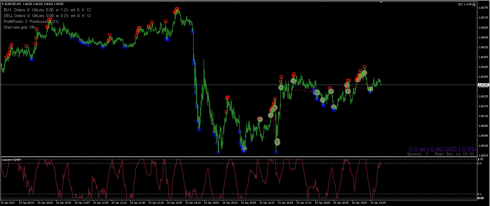Screen dimensions: 490x206
Task: Click the 19 Jan 16:27 time axis label
Action: pyautogui.click(x=267, y=203)
